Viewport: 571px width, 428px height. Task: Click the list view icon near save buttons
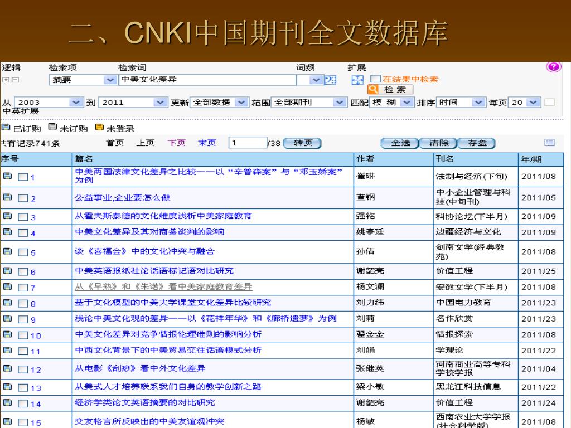tap(549, 142)
